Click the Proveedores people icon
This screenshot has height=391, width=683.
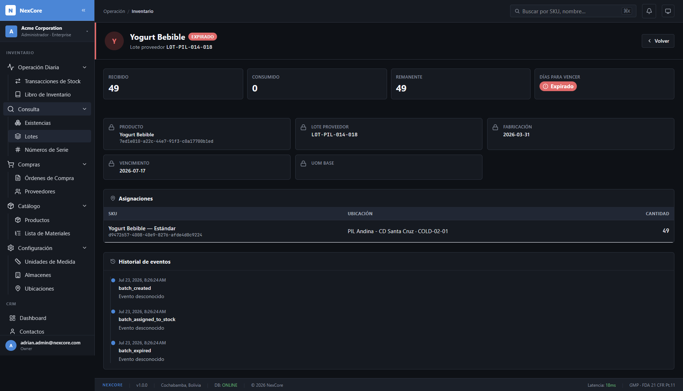[x=18, y=192]
